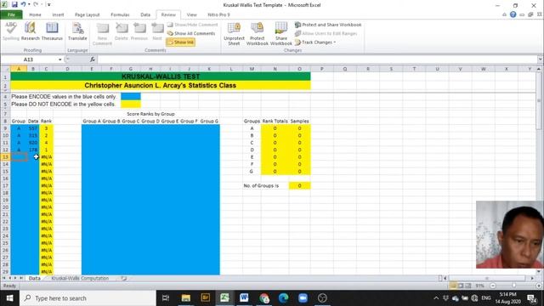Open Word from the taskbar
544x306 pixels.
point(244,298)
